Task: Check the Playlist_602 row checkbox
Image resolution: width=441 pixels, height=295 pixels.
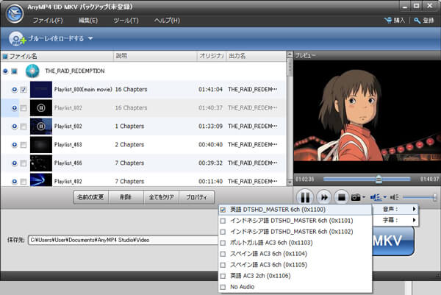Action: tap(24, 127)
